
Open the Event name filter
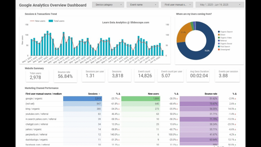142,4
